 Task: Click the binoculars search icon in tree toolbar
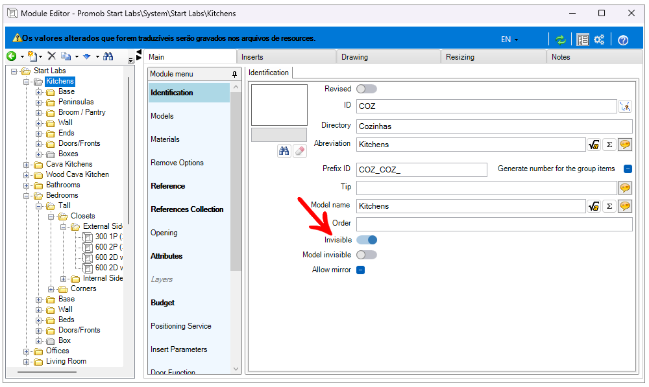pyautogui.click(x=108, y=57)
